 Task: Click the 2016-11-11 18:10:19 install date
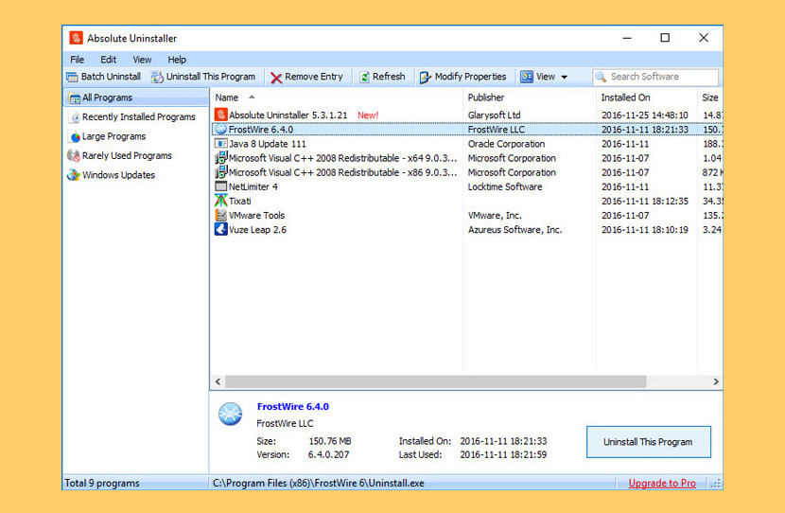[x=645, y=230]
